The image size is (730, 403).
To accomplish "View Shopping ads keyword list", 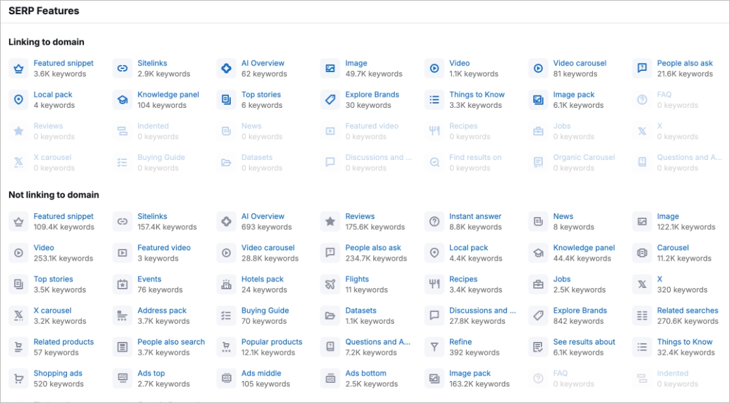I will [59, 372].
